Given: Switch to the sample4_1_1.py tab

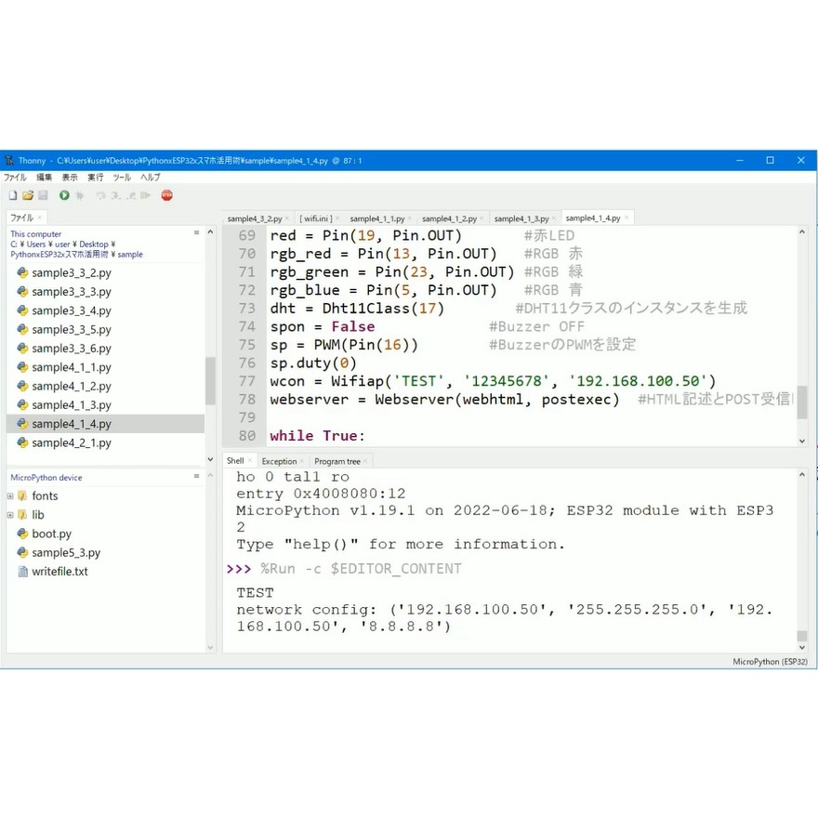Looking at the screenshot, I should [377, 218].
